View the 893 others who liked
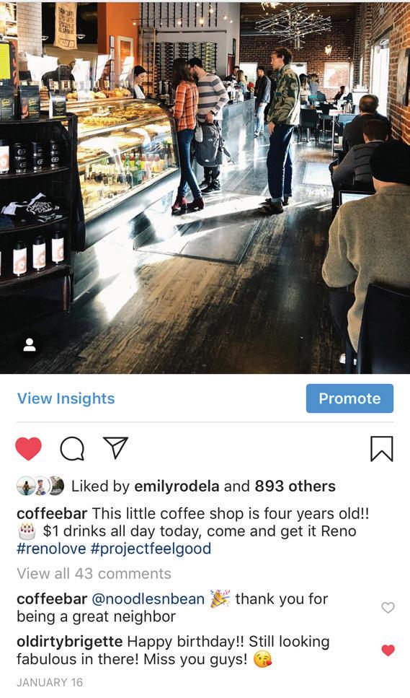410x698 pixels. pos(295,487)
